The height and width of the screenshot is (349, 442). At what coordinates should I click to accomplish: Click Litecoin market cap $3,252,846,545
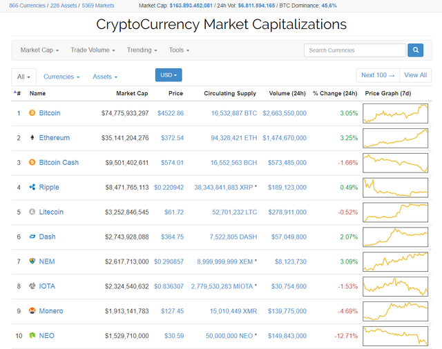tap(126, 212)
